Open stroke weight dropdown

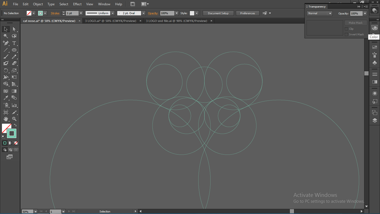[x=81, y=13]
